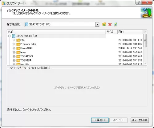
Task: Click the TOSHIBA folder icon
Action: click(18, 60)
